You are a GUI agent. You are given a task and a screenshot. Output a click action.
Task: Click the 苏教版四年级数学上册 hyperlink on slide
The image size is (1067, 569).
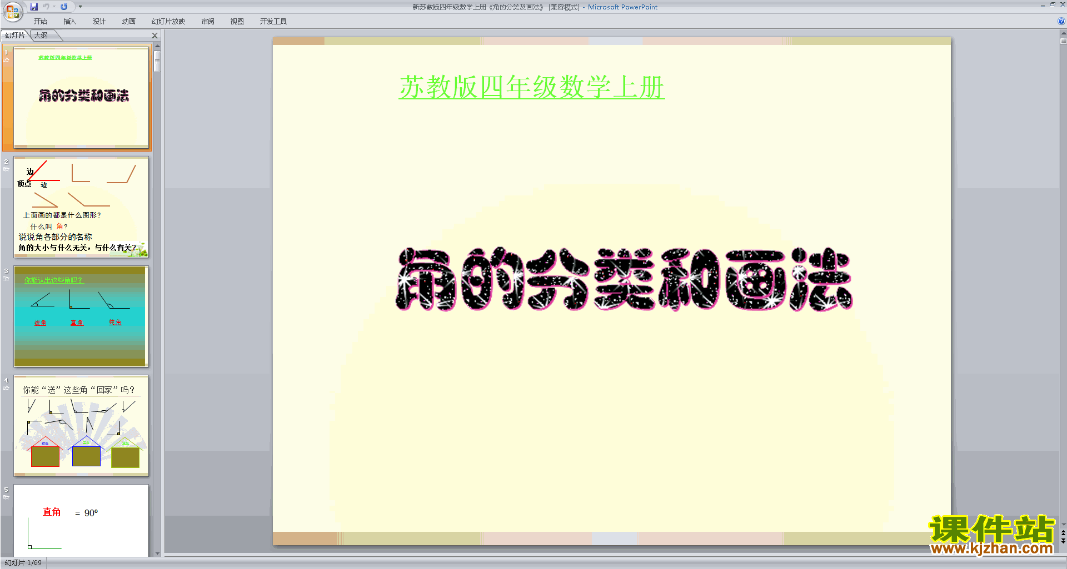[x=532, y=87]
